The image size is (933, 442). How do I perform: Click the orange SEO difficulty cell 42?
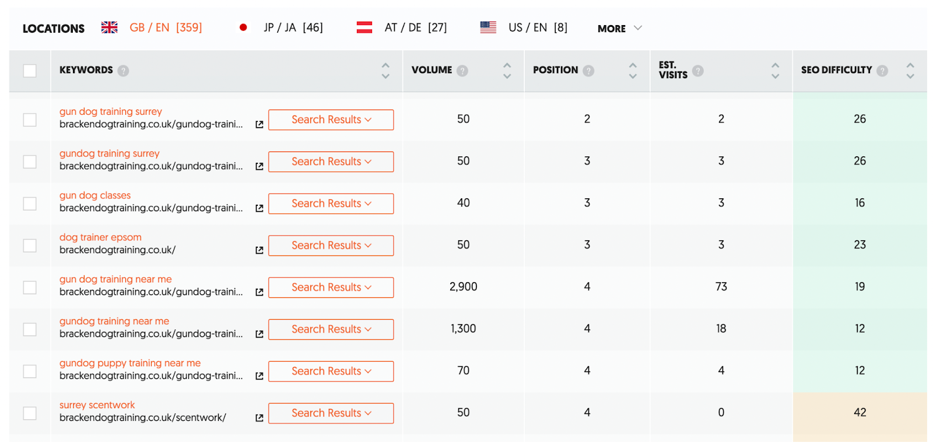(x=860, y=413)
